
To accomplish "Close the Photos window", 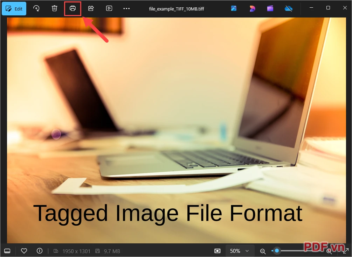I will [345, 8].
